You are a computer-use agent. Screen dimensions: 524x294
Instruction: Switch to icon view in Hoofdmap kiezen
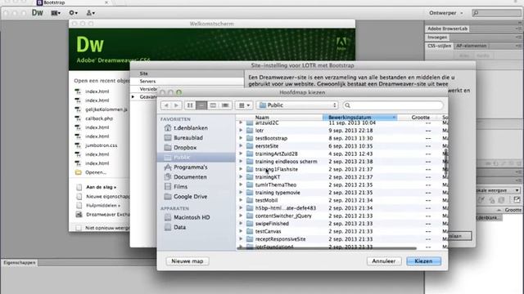tap(190, 105)
